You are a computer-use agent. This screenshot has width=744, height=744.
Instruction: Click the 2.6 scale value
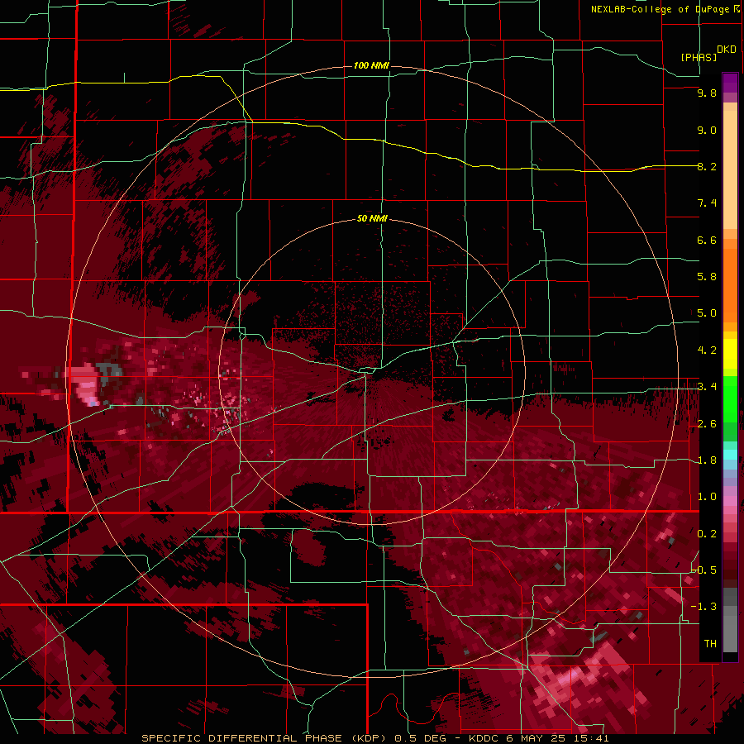tap(707, 424)
